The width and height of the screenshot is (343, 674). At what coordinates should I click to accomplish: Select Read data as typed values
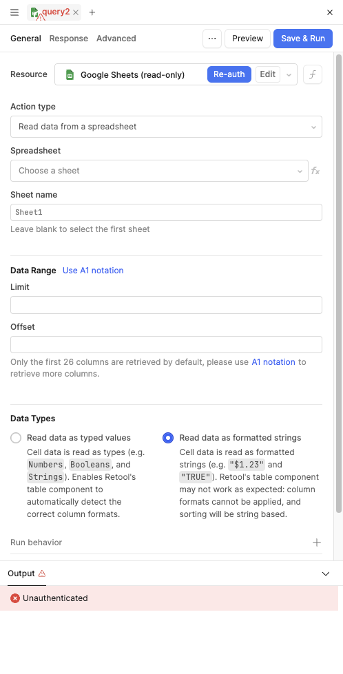(x=16, y=438)
